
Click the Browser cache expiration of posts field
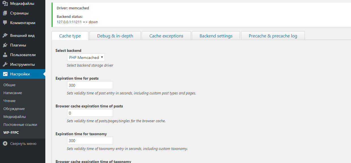[x=90, y=113]
